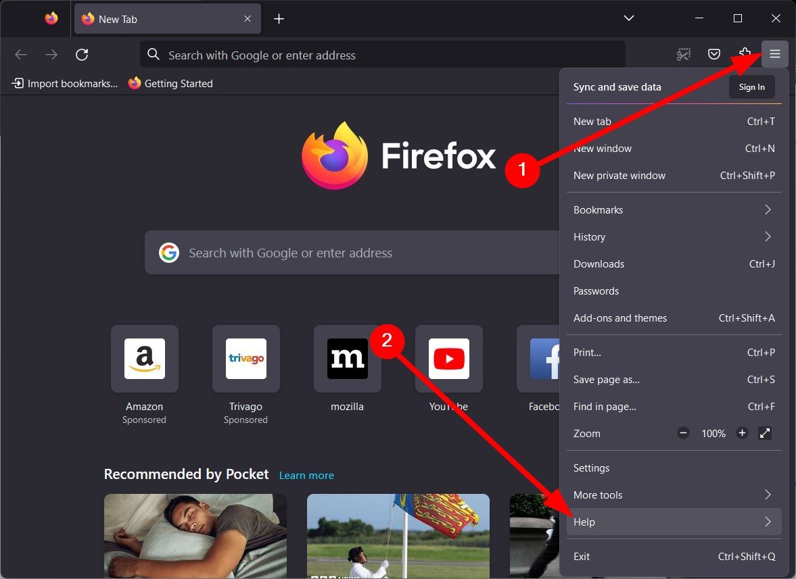This screenshot has width=796, height=579.
Task: Open the list all tabs dropdown arrow
Action: tap(628, 18)
